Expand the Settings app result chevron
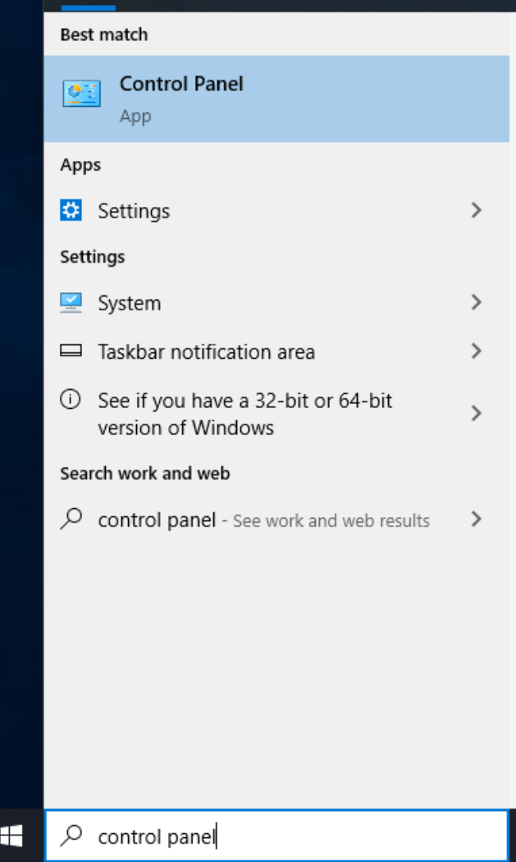516x862 pixels. [x=477, y=210]
